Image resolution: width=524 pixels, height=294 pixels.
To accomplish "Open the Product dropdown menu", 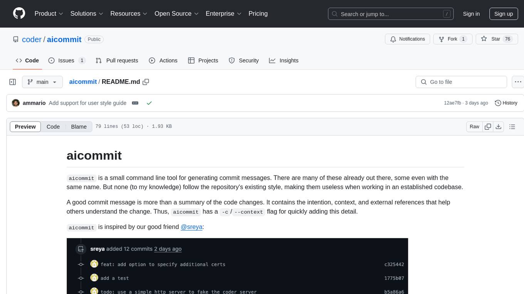I will (x=49, y=13).
